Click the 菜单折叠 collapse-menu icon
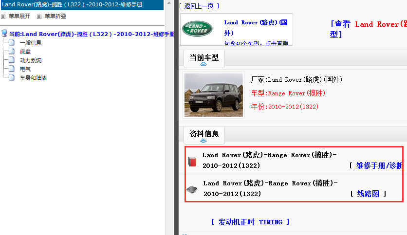407x235 pixels. pyautogui.click(x=39, y=17)
